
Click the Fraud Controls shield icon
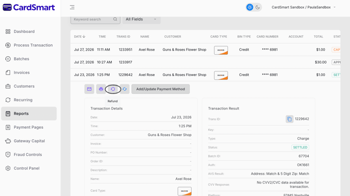(x=8, y=155)
